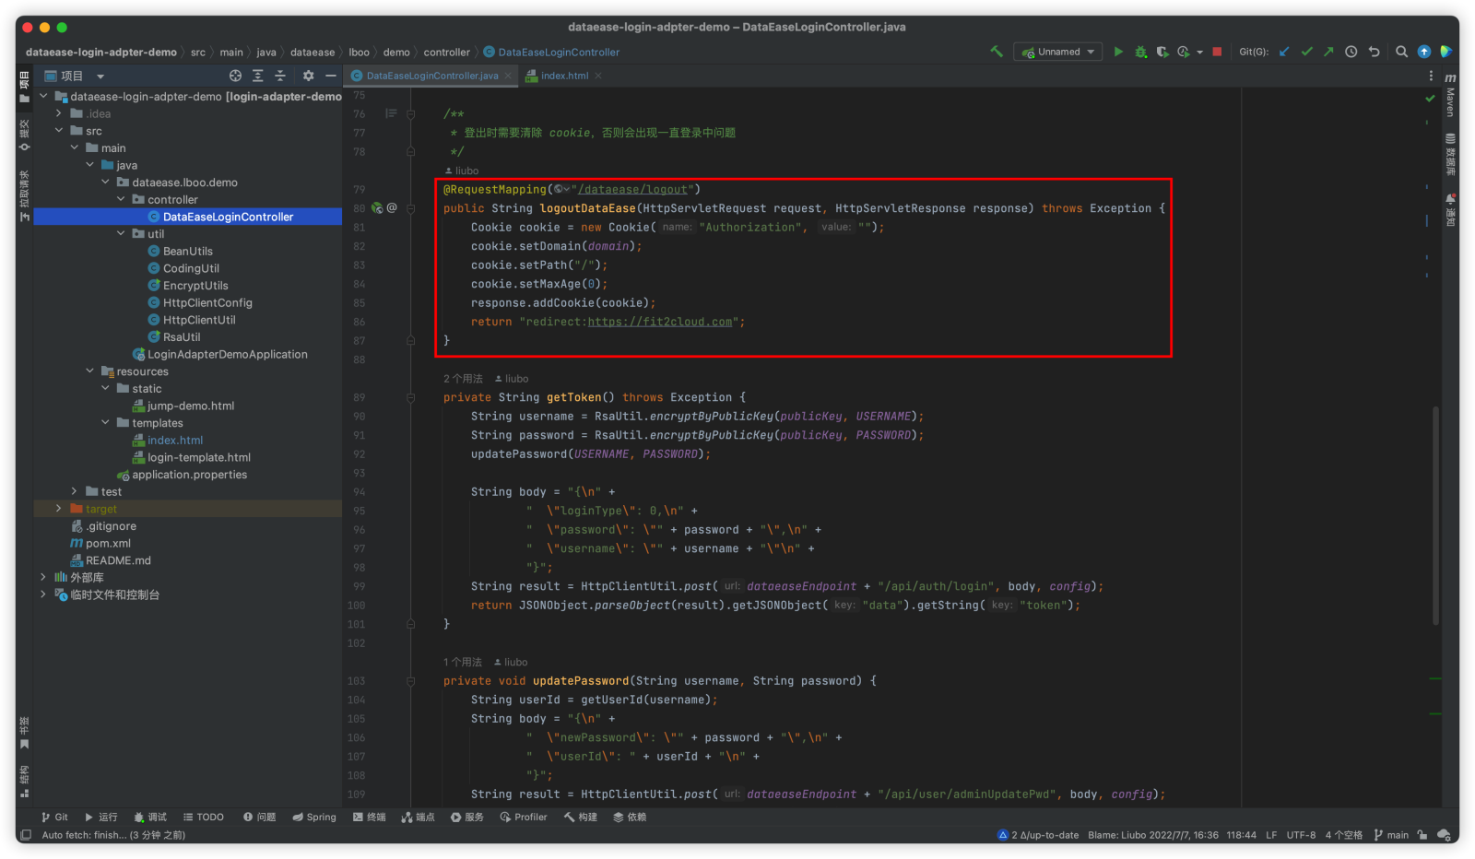Collapse the controller package
Image resolution: width=1475 pixels, height=859 pixels.
121,199
